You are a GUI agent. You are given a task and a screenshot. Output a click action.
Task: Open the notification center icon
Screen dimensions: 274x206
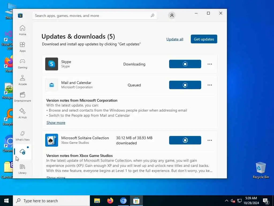pyautogui.click(x=266, y=201)
